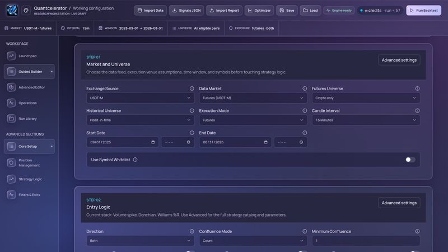Show info for End Date

305,133
